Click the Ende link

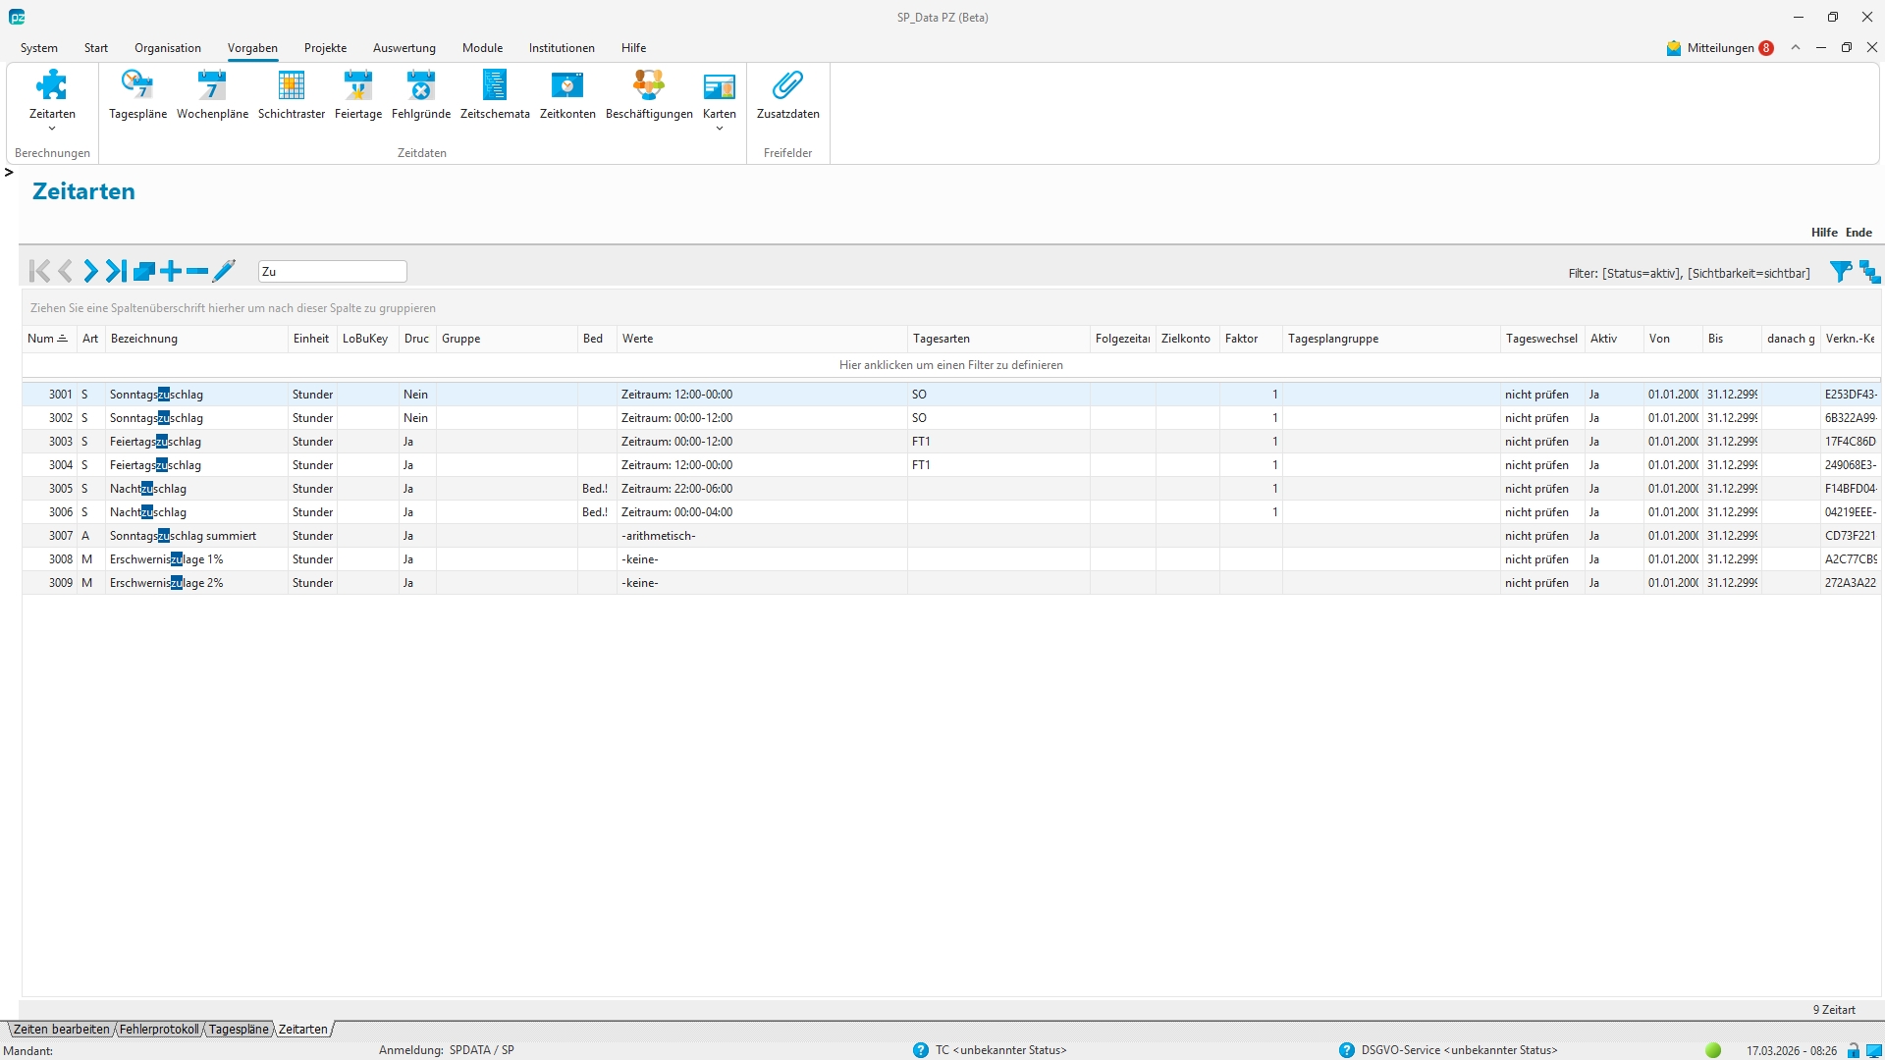(1858, 233)
